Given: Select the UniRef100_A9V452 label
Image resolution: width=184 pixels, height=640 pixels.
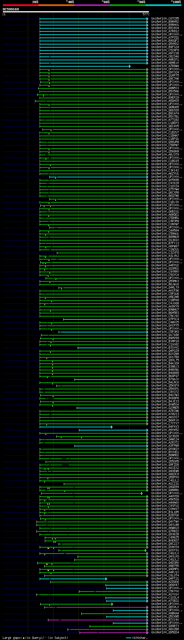Looking at the screenshot, I should point(165,430).
